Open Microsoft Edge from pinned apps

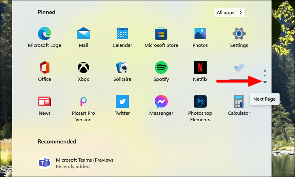coord(45,38)
